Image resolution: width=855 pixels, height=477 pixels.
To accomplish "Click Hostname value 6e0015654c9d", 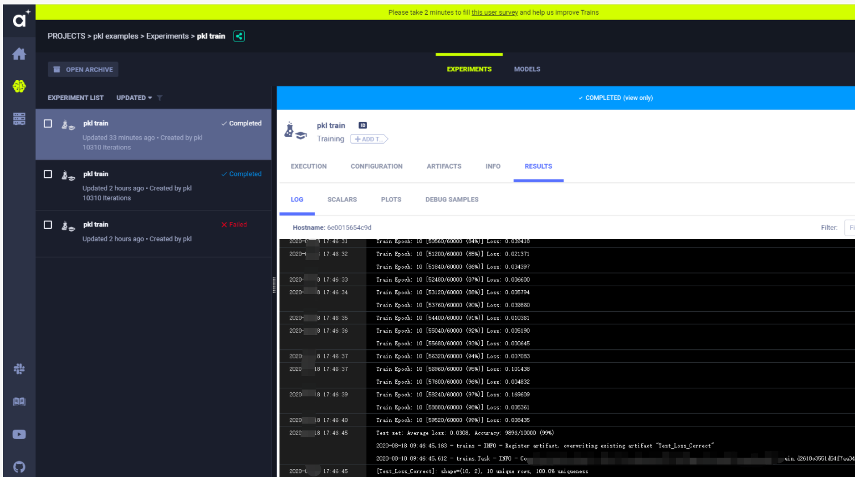I will click(349, 227).
